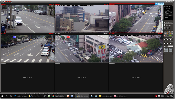Image resolution: width=175 pixels, height=99 pixels.
Task: Click the Focus plus button
Action: (x=165, y=43)
